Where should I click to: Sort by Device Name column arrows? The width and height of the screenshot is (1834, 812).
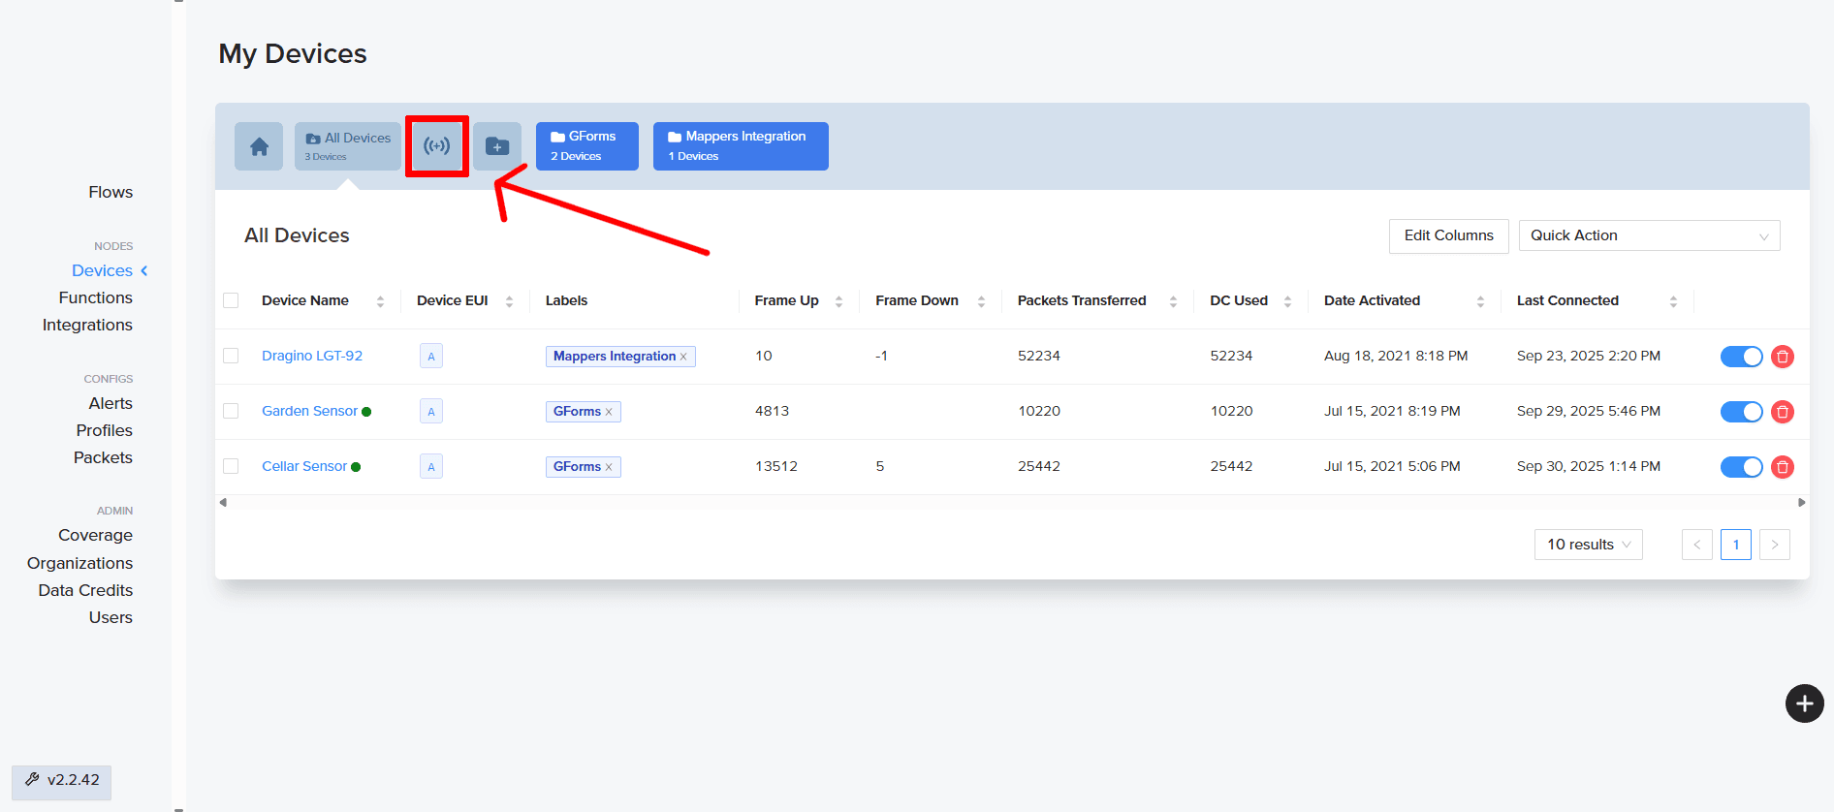click(380, 301)
